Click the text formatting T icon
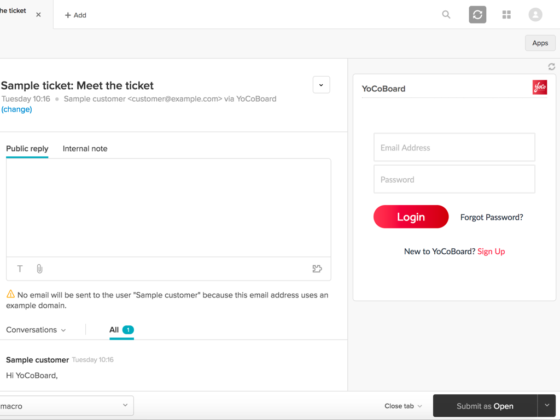560x420 pixels. coord(20,269)
